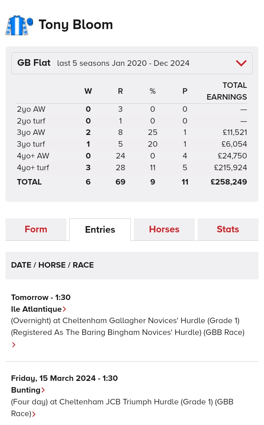Open the GB Flat last 5 seasons selector

(132, 63)
